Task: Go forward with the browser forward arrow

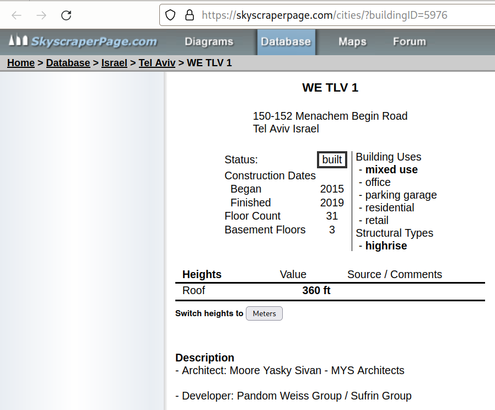Action: pos(41,15)
